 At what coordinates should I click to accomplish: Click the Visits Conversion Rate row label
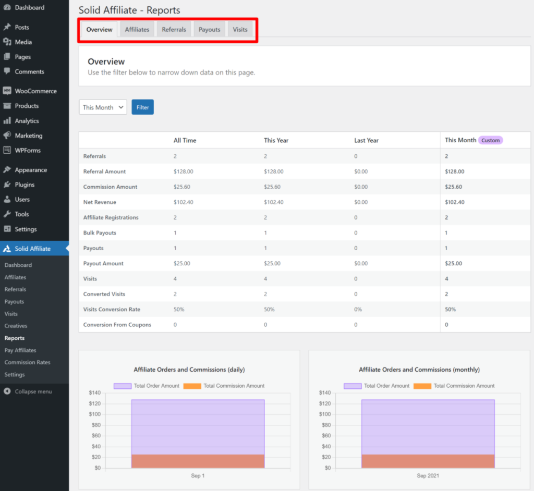112,310
